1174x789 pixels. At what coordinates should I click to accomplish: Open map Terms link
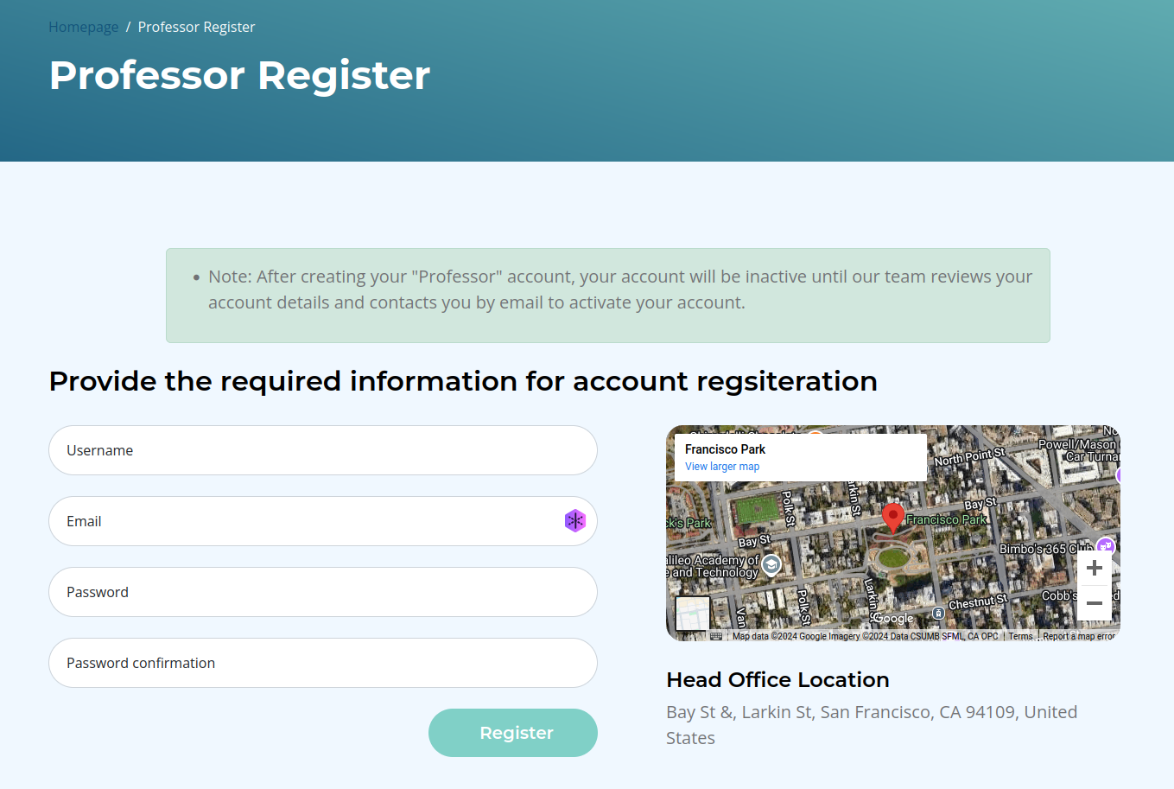(1020, 636)
